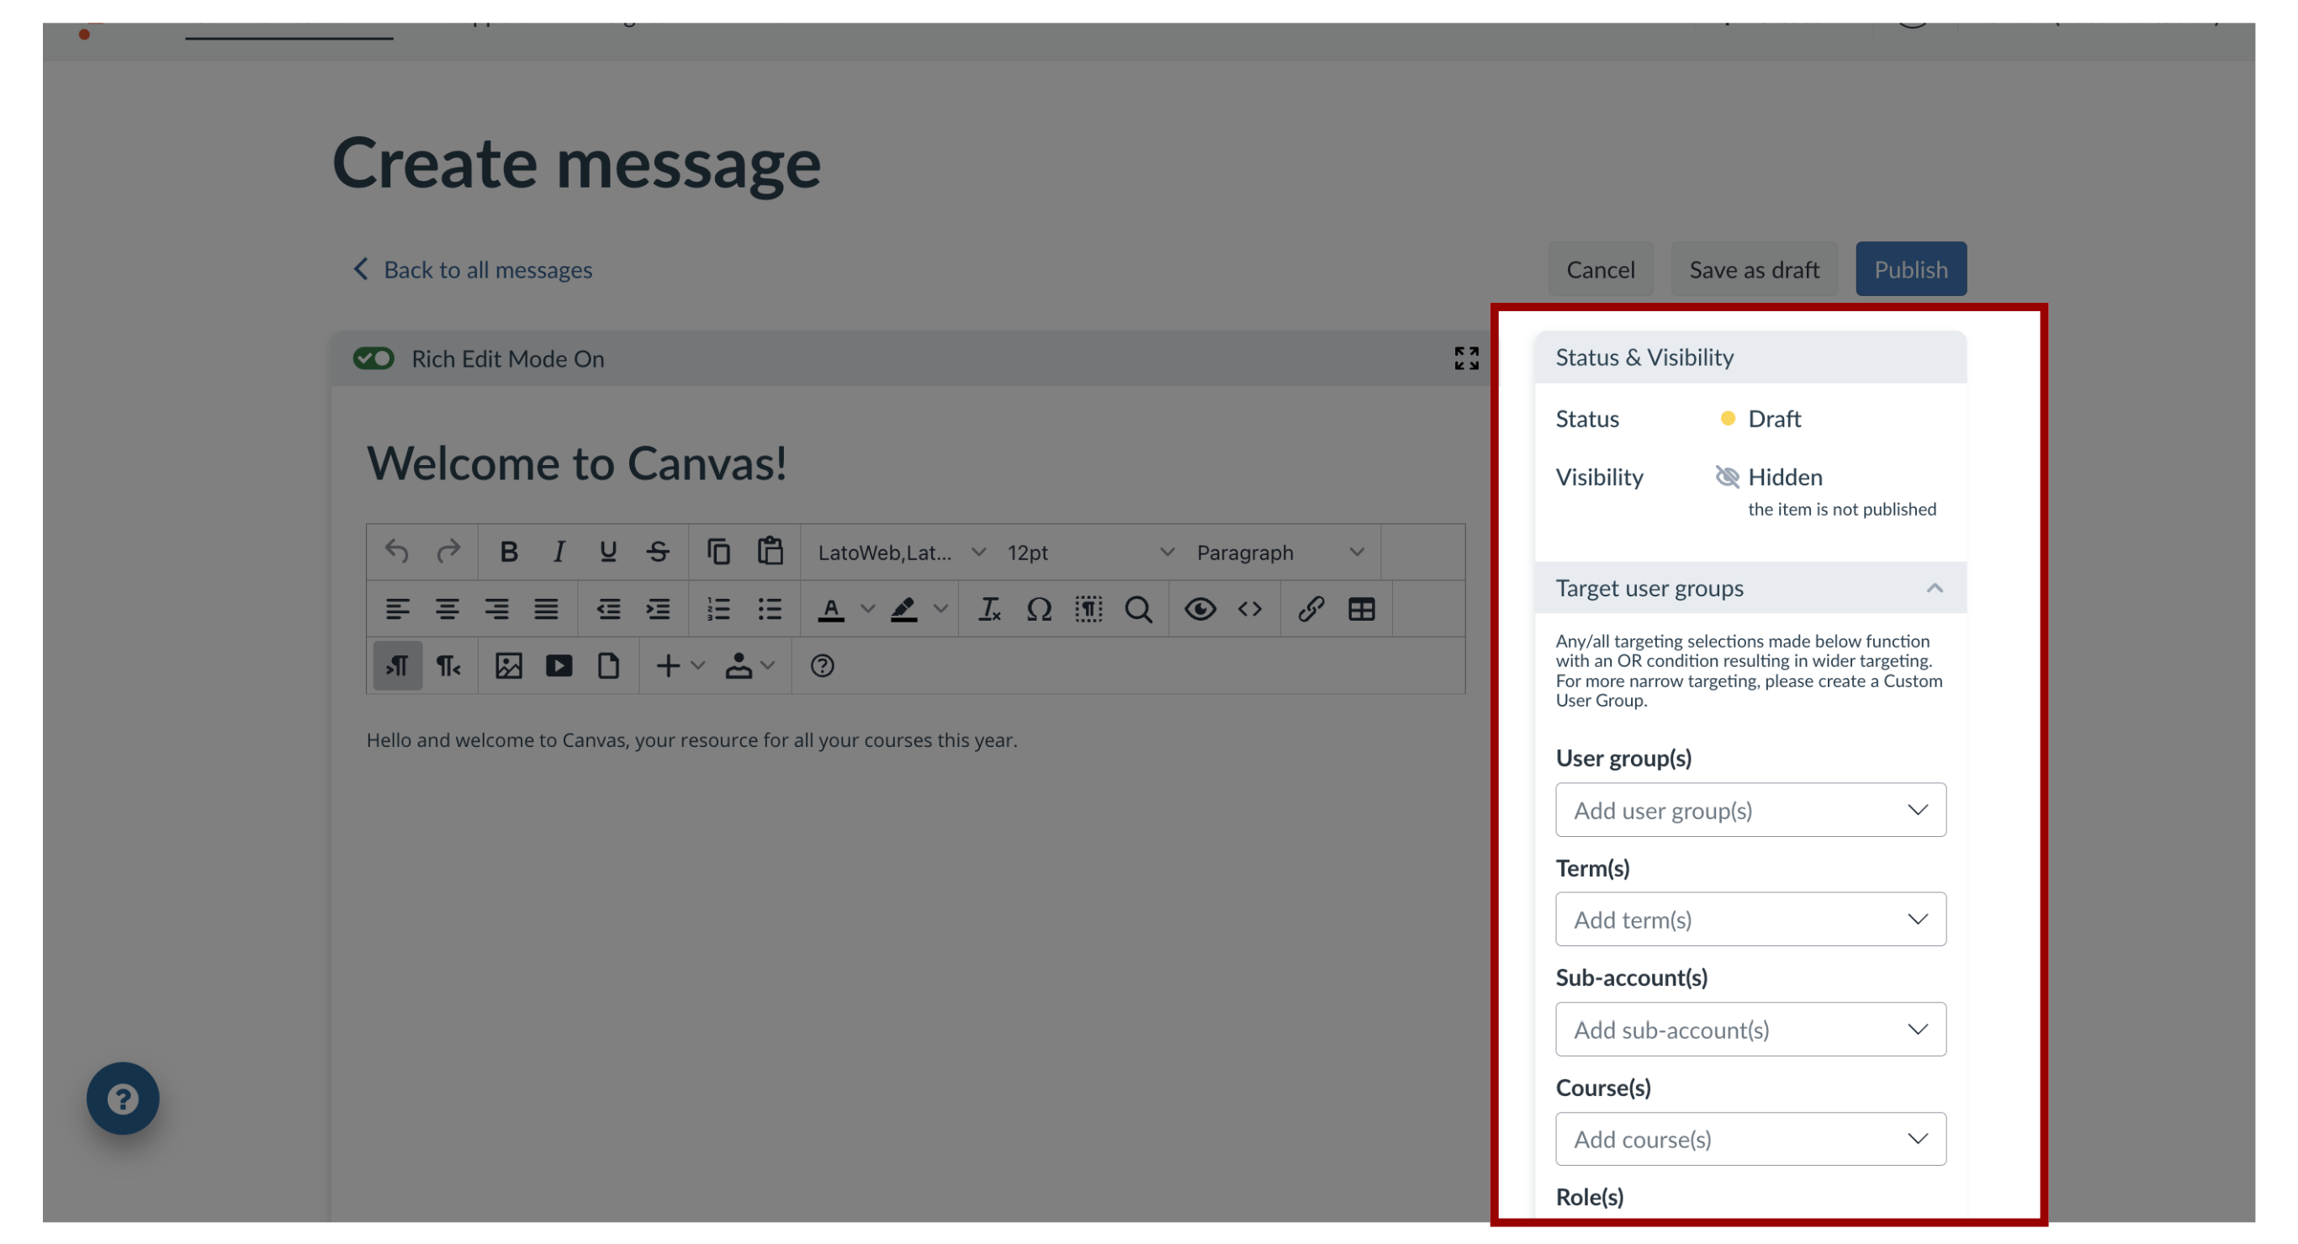Insert a table
This screenshot has height=1244, width=2298.
click(x=1361, y=609)
